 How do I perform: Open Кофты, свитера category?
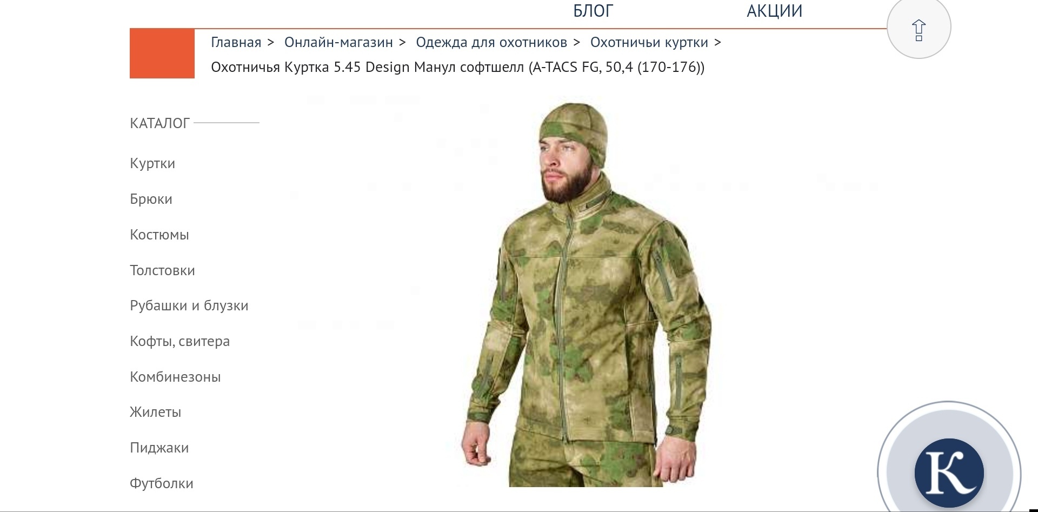(179, 341)
